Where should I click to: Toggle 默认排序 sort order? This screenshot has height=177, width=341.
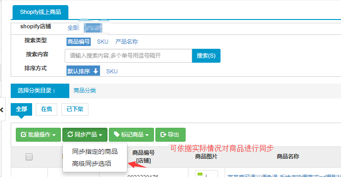[83, 71]
